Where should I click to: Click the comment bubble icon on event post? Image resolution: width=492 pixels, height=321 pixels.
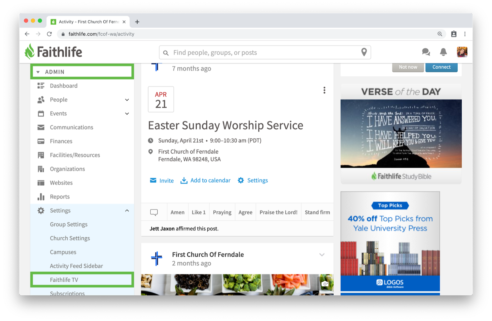click(x=154, y=212)
